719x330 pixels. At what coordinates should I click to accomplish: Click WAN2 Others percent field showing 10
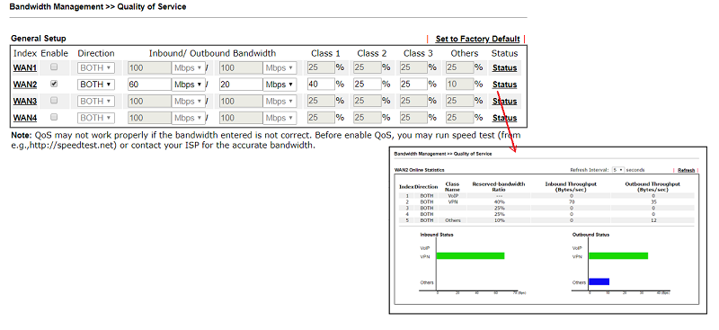coord(460,85)
